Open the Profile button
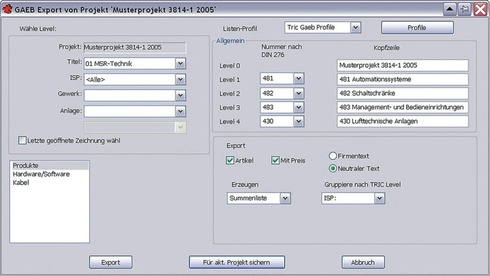Screen dimensions: 490x276 417,28
